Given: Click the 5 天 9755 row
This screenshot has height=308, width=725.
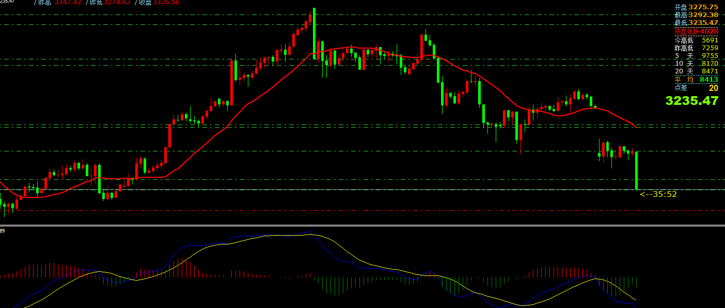Looking at the screenshot, I should click(696, 56).
